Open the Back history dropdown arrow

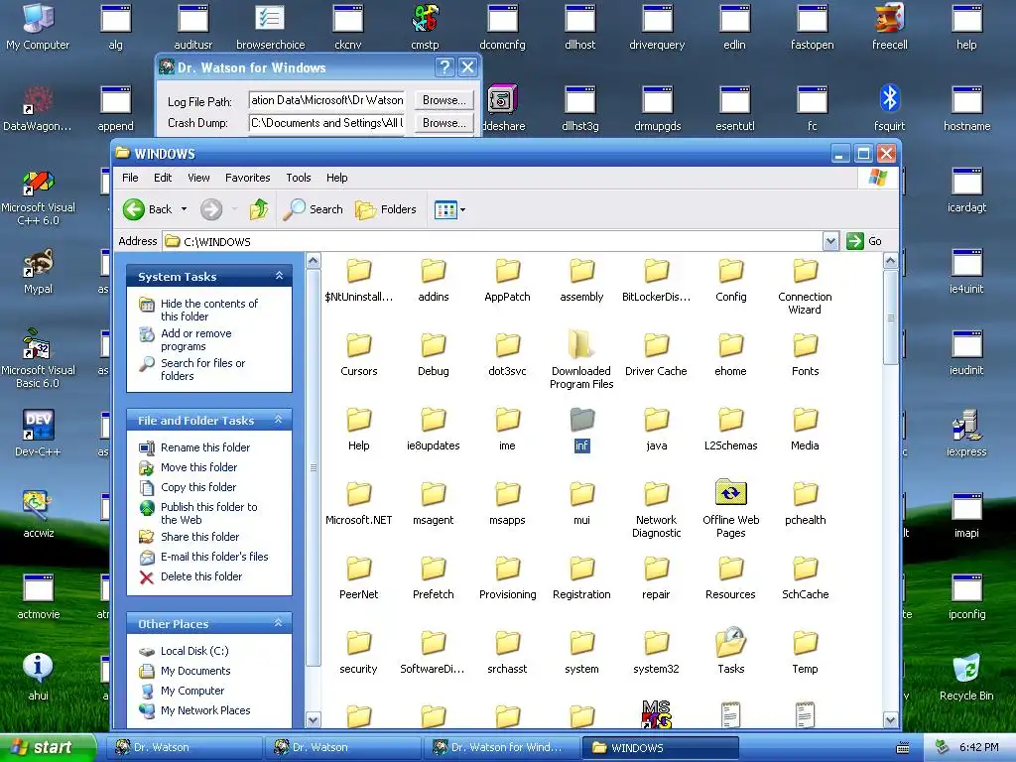pos(184,209)
